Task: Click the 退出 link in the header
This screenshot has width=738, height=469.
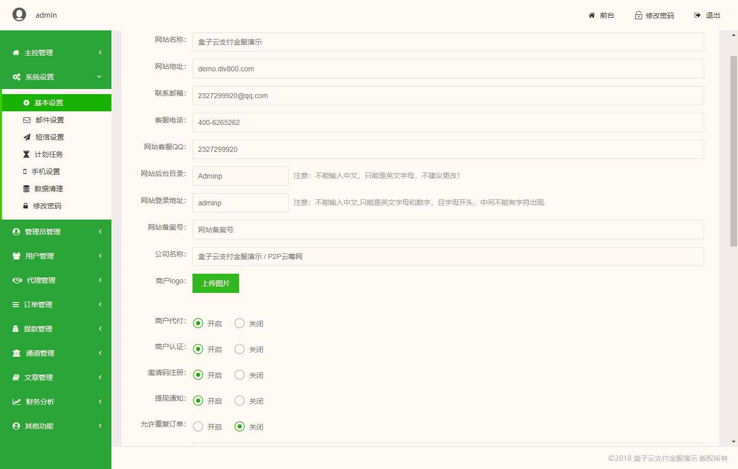Action: [x=713, y=15]
